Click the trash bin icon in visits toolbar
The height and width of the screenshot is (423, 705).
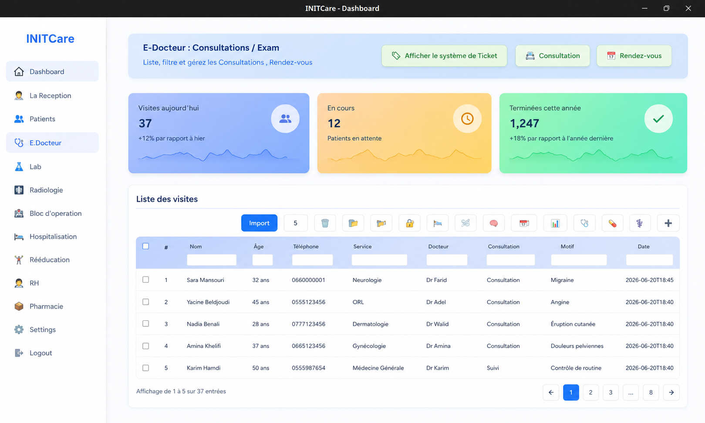click(325, 223)
